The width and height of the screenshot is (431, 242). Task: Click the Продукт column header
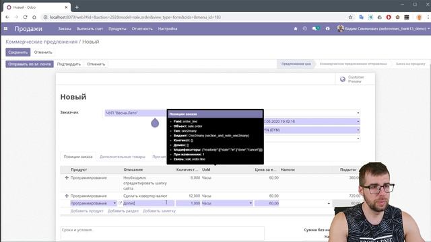tap(79, 169)
